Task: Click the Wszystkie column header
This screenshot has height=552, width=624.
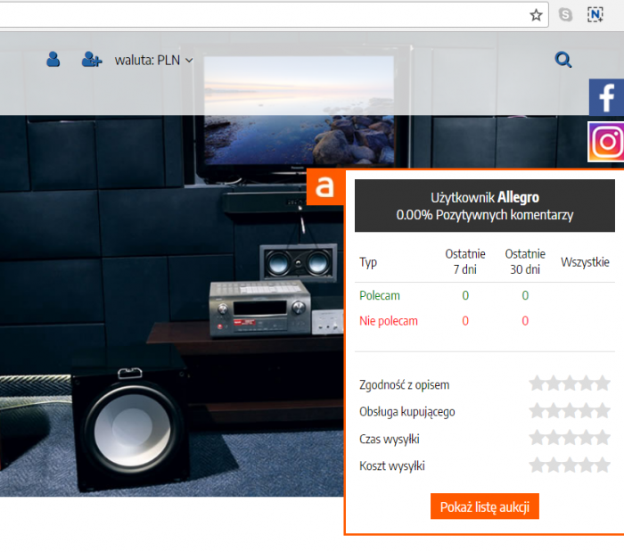Action: (x=585, y=262)
